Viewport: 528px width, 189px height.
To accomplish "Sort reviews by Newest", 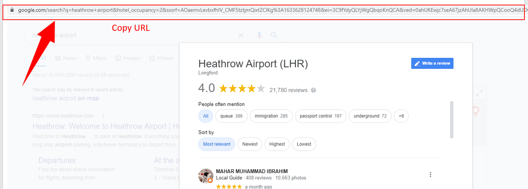I will coord(250,144).
